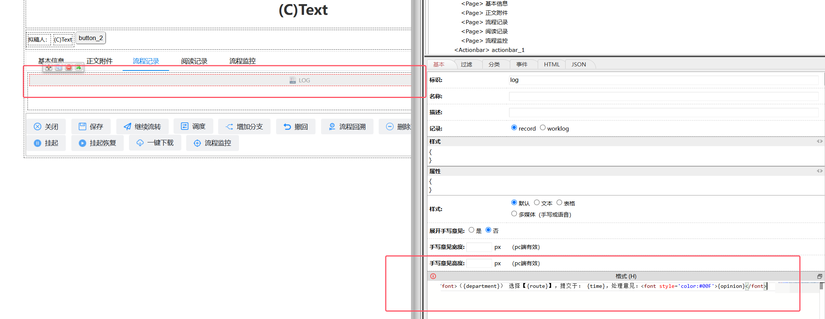This screenshot has width=825, height=319.
Task: Click the LOG component icon in the form
Action: (293, 80)
